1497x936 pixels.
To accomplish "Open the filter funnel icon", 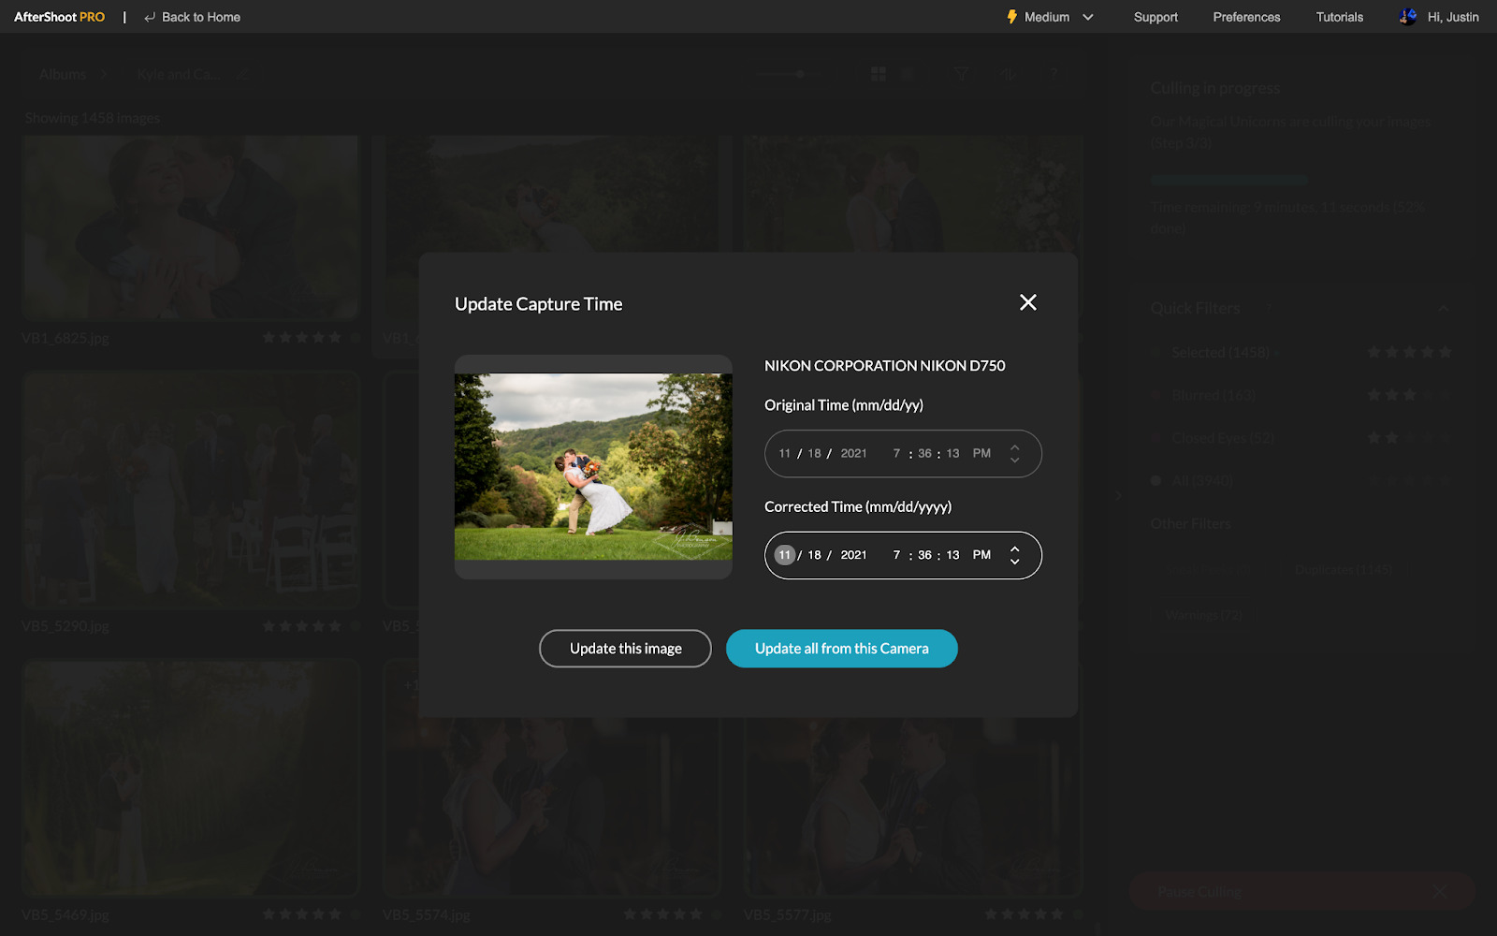I will coord(961,74).
